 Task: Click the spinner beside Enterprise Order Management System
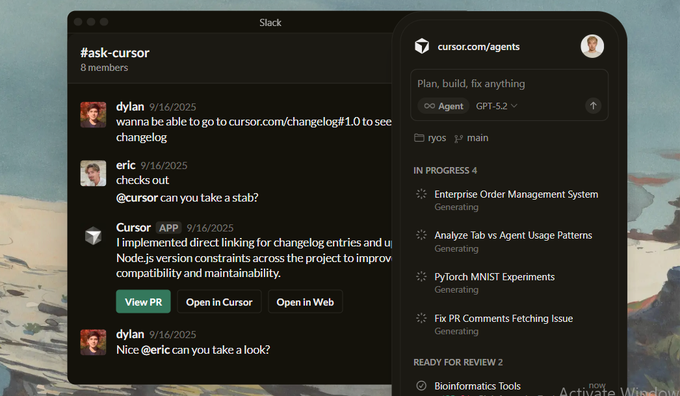421,194
